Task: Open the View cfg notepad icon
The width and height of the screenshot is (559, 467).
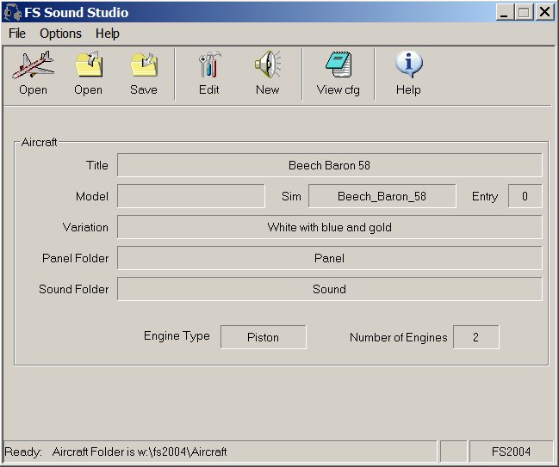Action: pyautogui.click(x=338, y=65)
